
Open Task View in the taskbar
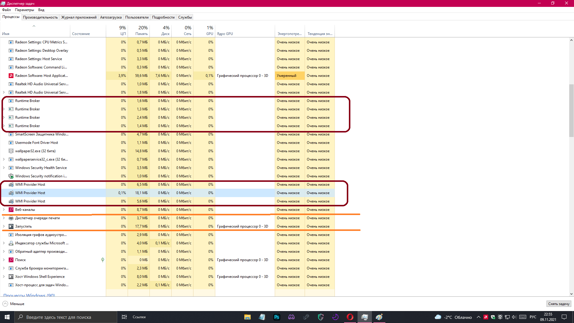[124, 317]
